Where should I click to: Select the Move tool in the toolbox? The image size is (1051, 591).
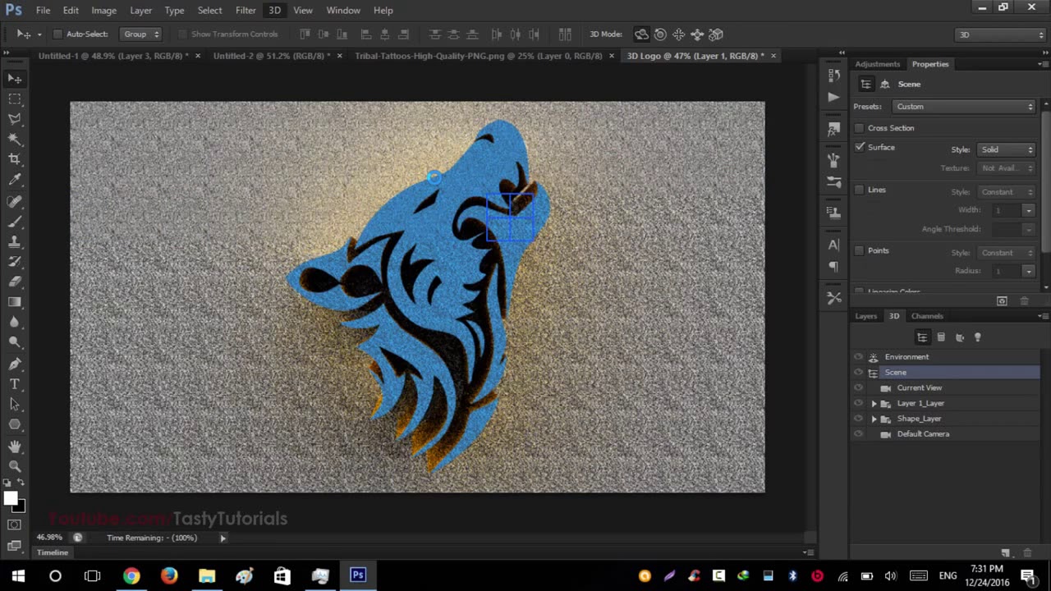tap(15, 79)
